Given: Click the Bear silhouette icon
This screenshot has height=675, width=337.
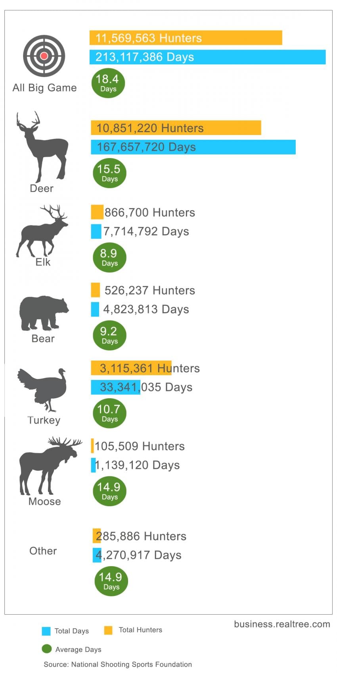Looking at the screenshot, I should (x=43, y=313).
